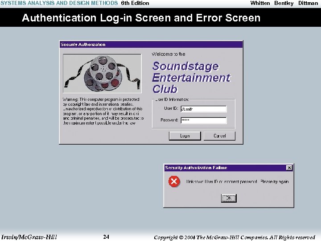Click the 'Irwin/McGraw-Hill' footer text
The height and width of the screenshot is (241, 321).
(29, 237)
